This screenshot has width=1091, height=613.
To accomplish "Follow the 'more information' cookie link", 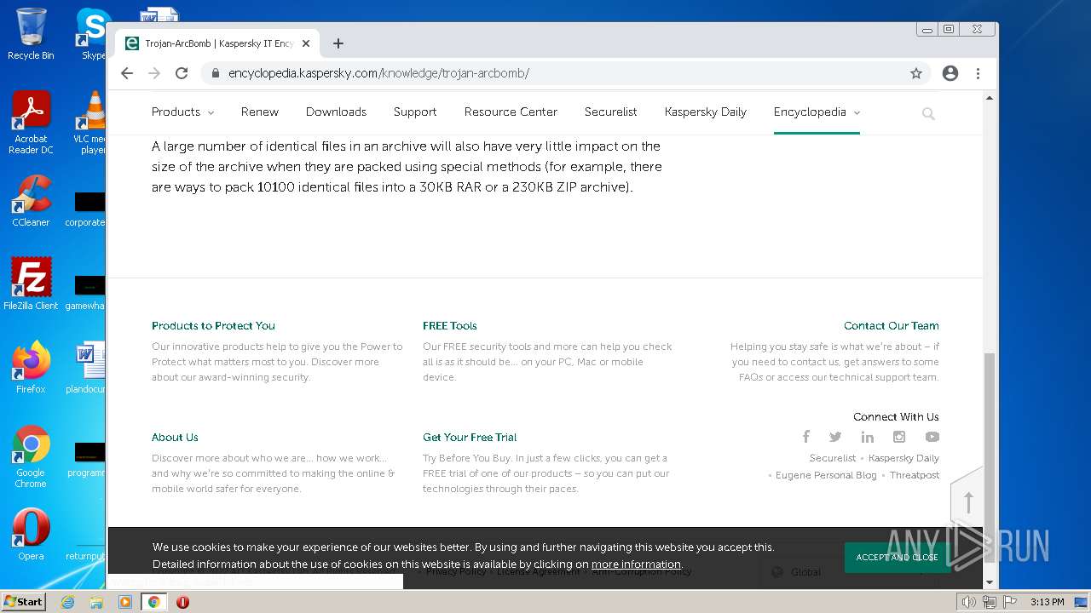I will pyautogui.click(x=636, y=564).
